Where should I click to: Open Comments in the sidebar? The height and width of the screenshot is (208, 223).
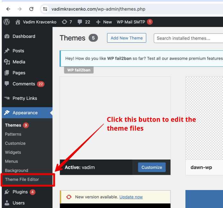click(x=24, y=84)
